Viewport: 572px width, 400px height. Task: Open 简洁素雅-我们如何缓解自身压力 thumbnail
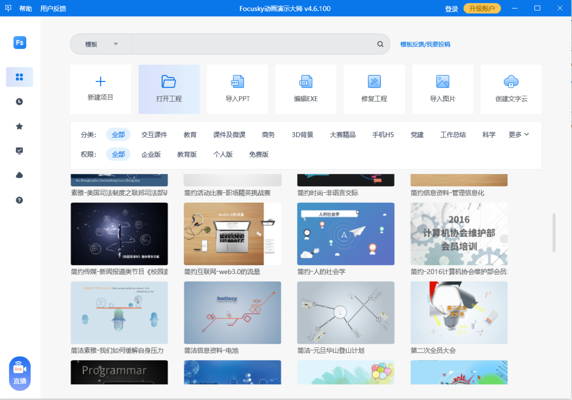coord(119,313)
